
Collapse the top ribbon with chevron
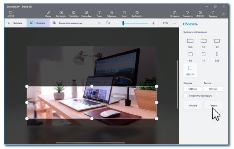click(x=224, y=14)
